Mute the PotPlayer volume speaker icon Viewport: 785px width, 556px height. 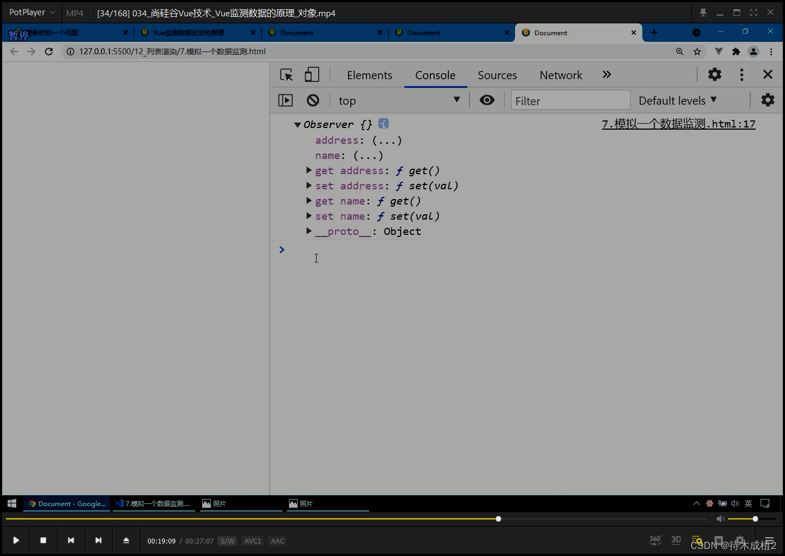[x=720, y=519]
